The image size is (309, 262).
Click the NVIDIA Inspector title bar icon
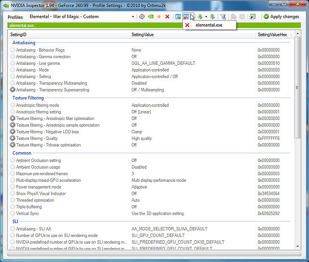tap(6, 5)
